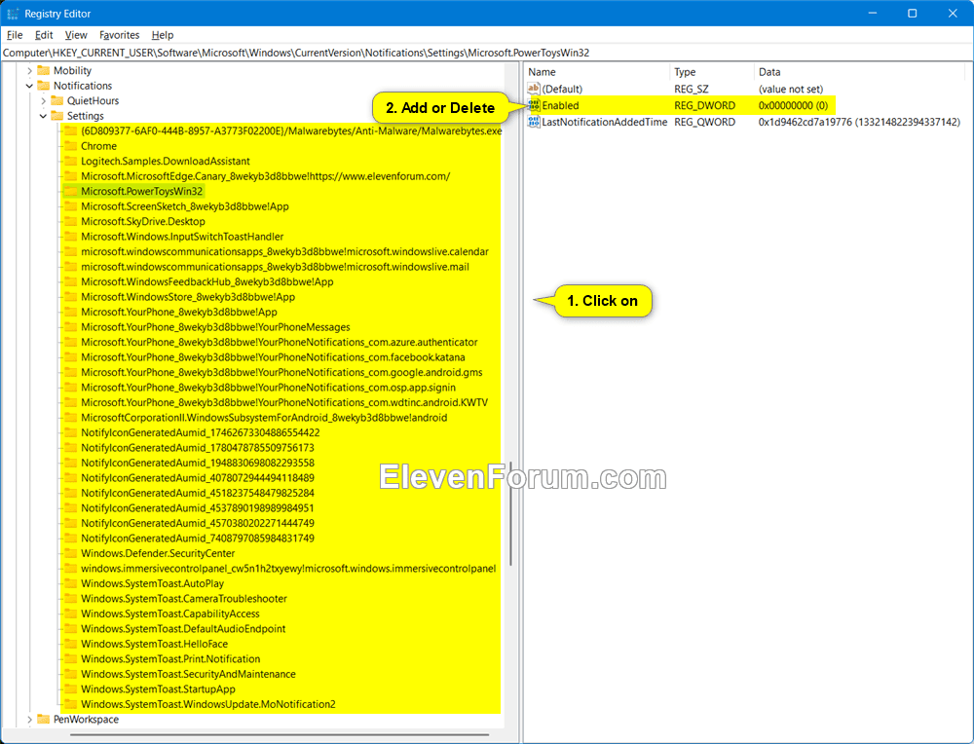Click the Notifications folder icon
Image resolution: width=974 pixels, height=744 pixels.
click(x=44, y=86)
